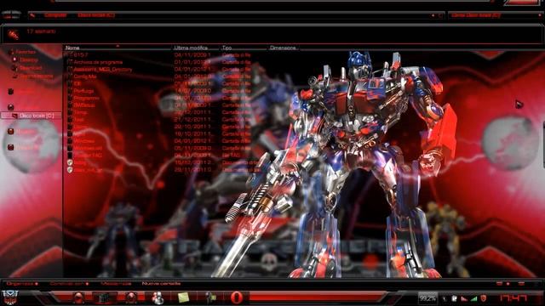Click the search box Cerca Disco locale (C:)
545x306 pixels.
(494, 15)
